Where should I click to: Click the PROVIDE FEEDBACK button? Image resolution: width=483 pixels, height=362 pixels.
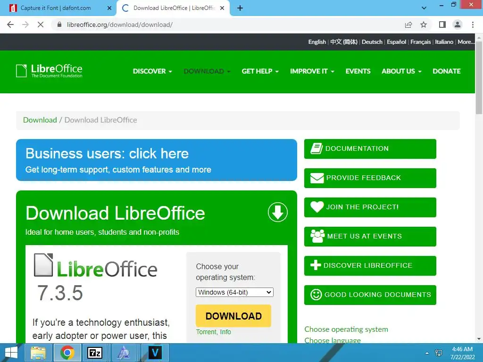point(370,178)
